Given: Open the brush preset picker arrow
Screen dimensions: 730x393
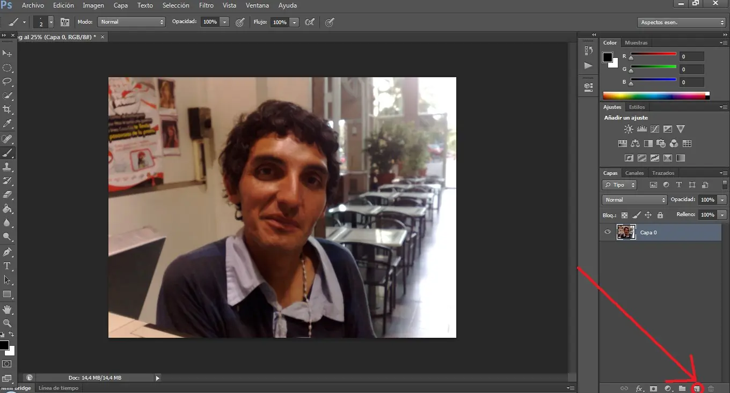Looking at the screenshot, I should coord(51,22).
